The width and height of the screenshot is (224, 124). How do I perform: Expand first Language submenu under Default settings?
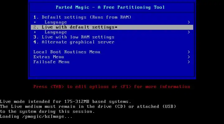[x=112, y=22]
